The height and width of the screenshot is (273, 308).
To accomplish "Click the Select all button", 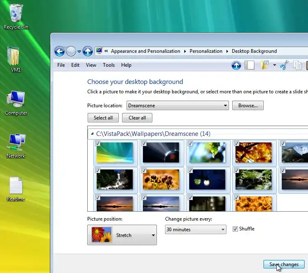I will click(103, 118).
